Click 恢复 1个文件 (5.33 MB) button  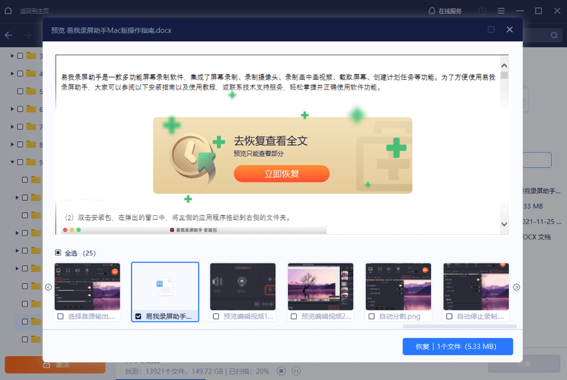click(x=458, y=346)
